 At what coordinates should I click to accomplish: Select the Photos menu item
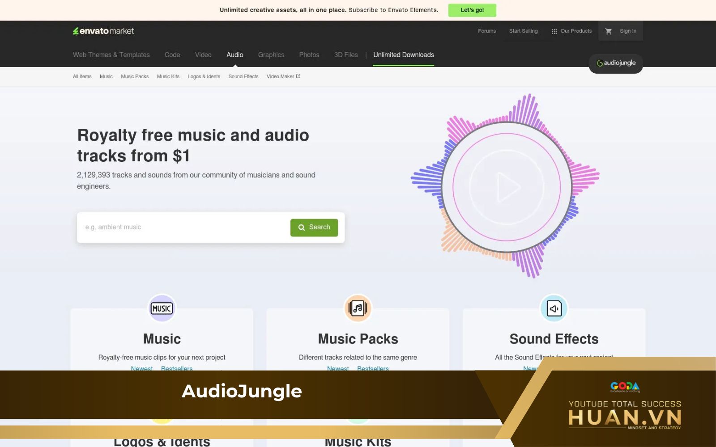point(309,55)
